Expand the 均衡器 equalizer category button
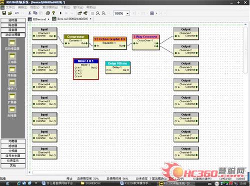 13,141
